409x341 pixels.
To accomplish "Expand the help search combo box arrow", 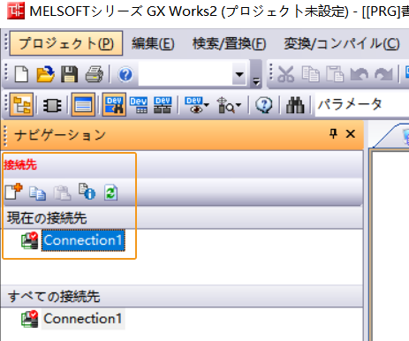I will tap(239, 74).
